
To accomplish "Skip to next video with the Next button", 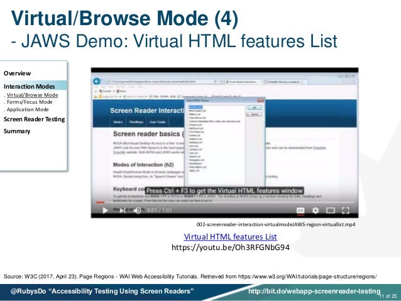I will [123, 211].
